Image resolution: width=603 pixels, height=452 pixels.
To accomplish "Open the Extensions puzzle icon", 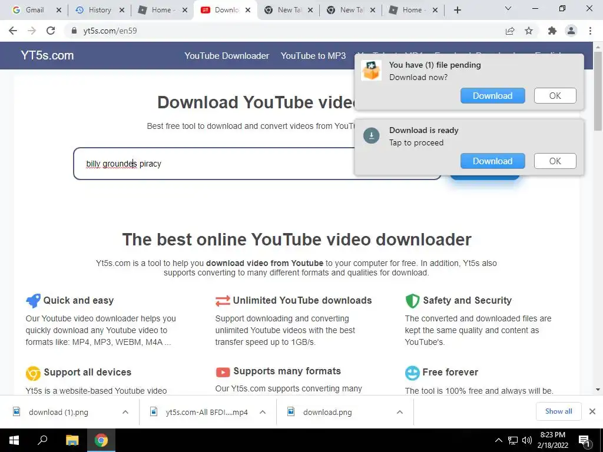I will tap(552, 31).
